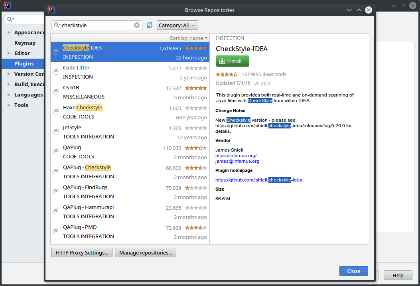Click the plugin icon beside QAPlug - PMD
This screenshot has height=286, width=420.
56,231
